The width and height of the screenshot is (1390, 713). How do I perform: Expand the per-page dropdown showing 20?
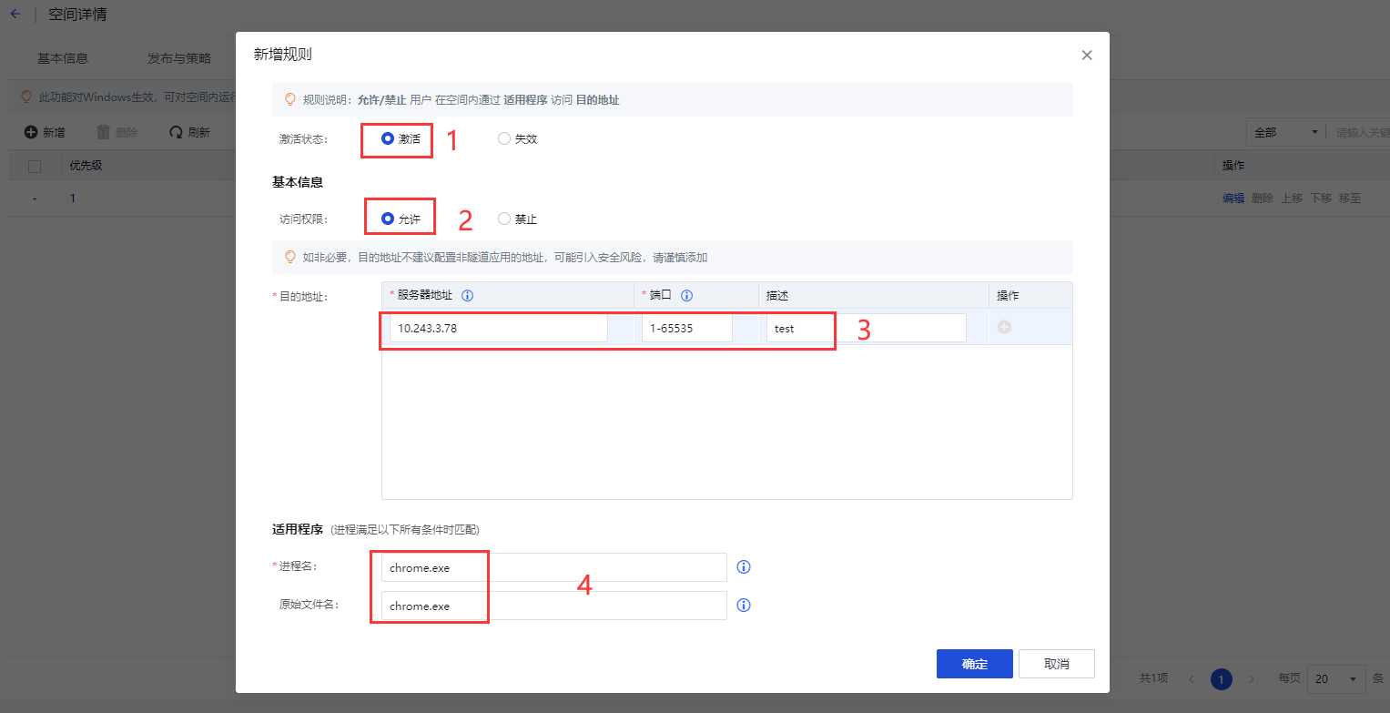[1336, 679]
